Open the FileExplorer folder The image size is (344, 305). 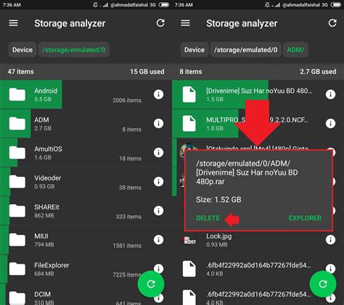point(86,269)
